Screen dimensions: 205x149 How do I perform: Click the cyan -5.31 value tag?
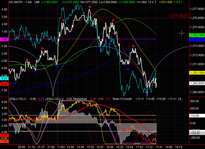coord(4,78)
